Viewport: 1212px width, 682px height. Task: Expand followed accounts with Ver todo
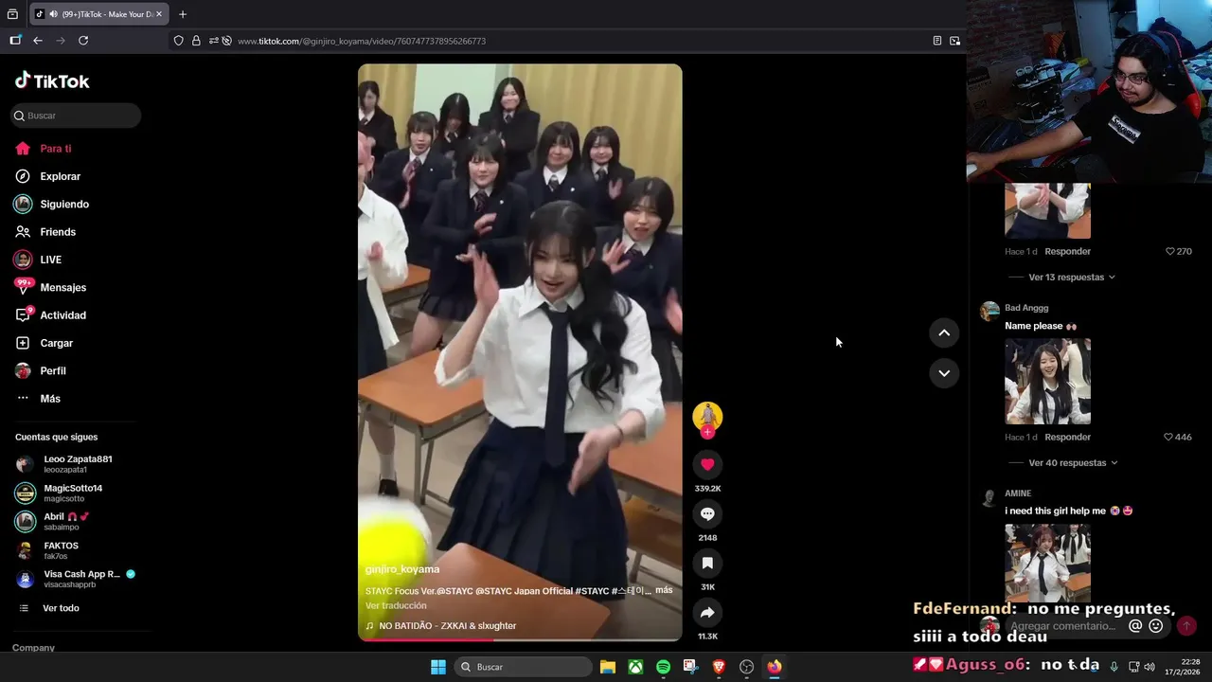point(61,608)
